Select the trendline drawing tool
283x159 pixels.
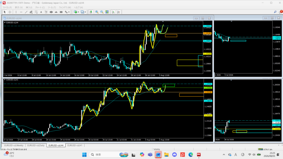point(26,12)
